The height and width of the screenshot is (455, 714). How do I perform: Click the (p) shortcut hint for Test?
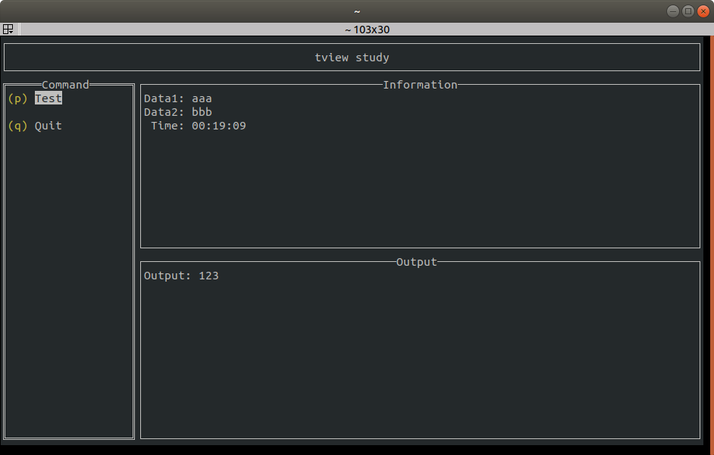tap(17, 98)
